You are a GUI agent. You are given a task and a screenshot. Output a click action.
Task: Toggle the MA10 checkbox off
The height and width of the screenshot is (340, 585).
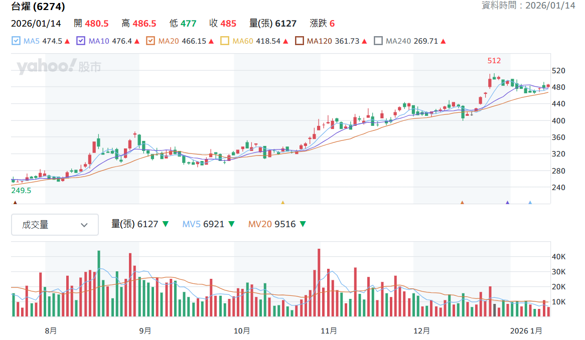point(81,41)
